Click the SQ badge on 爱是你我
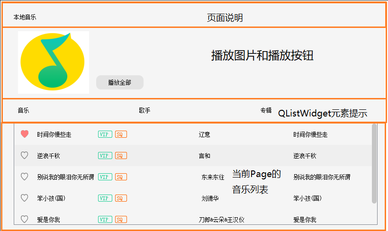 point(121,219)
